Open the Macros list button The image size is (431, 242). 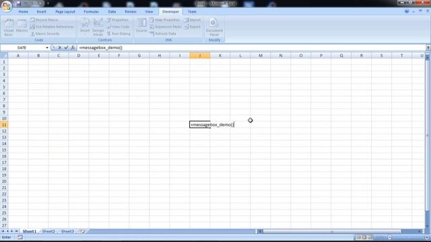[x=22, y=26]
